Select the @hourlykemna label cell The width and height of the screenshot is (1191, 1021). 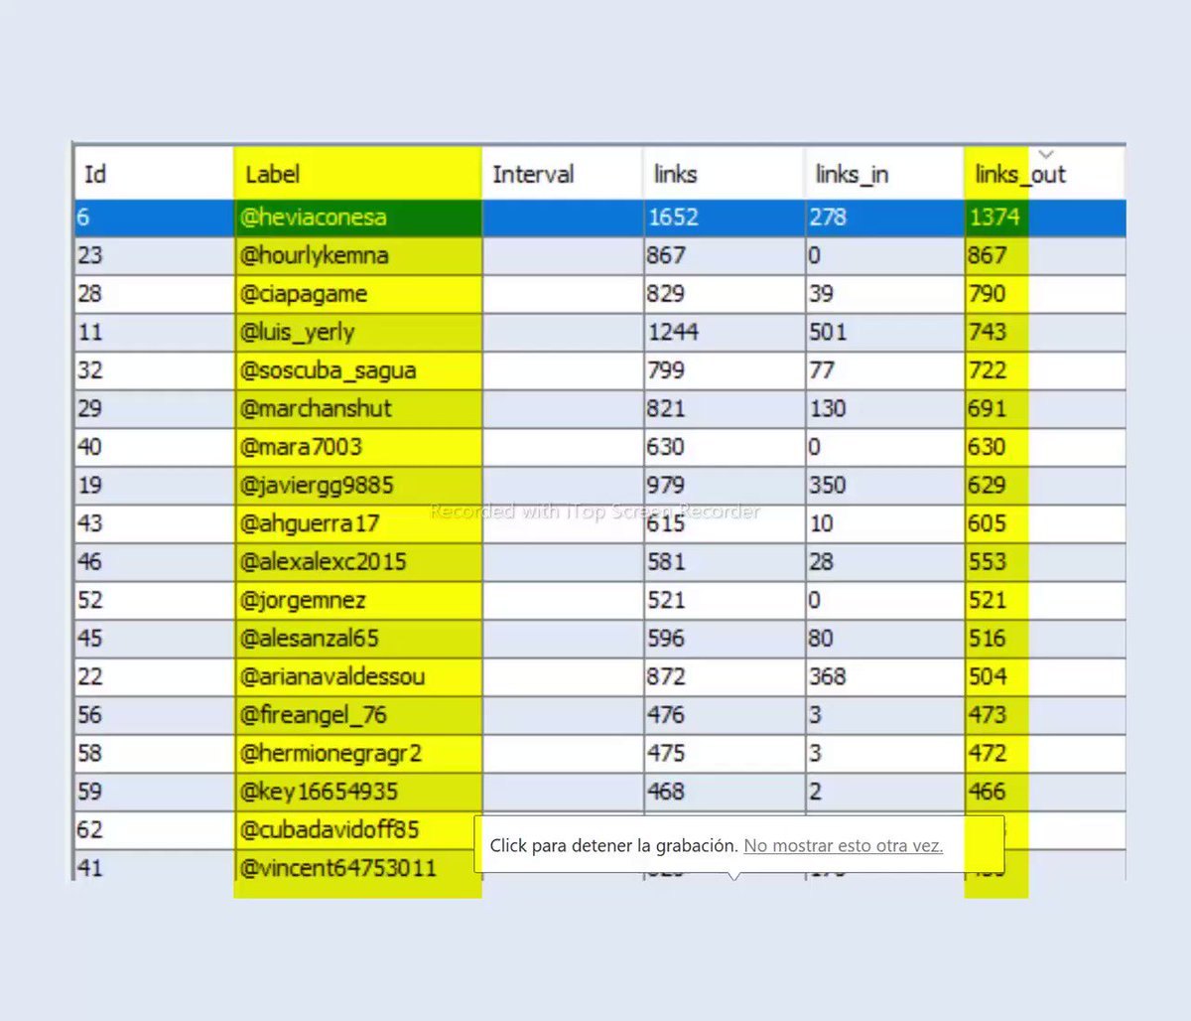[x=358, y=256]
